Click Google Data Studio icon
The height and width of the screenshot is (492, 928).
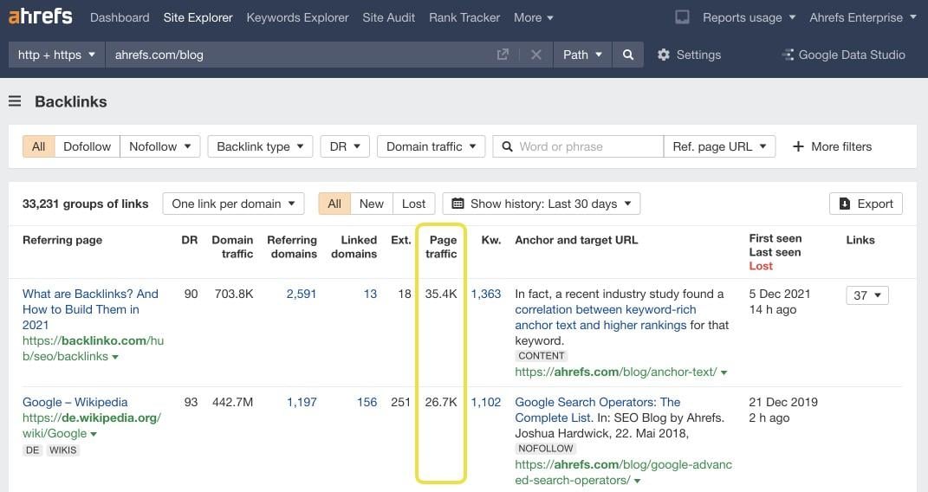pyautogui.click(x=788, y=55)
